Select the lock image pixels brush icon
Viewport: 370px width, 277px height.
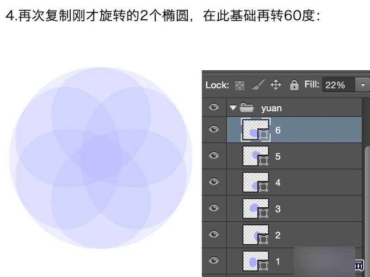[258, 85]
